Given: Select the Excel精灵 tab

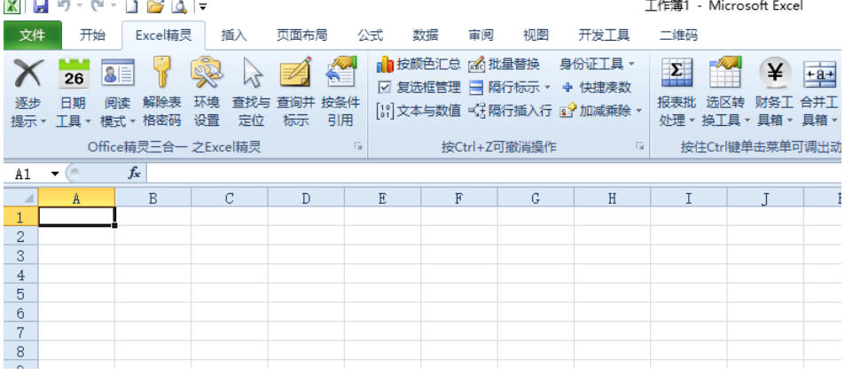Looking at the screenshot, I should pyautogui.click(x=163, y=35).
